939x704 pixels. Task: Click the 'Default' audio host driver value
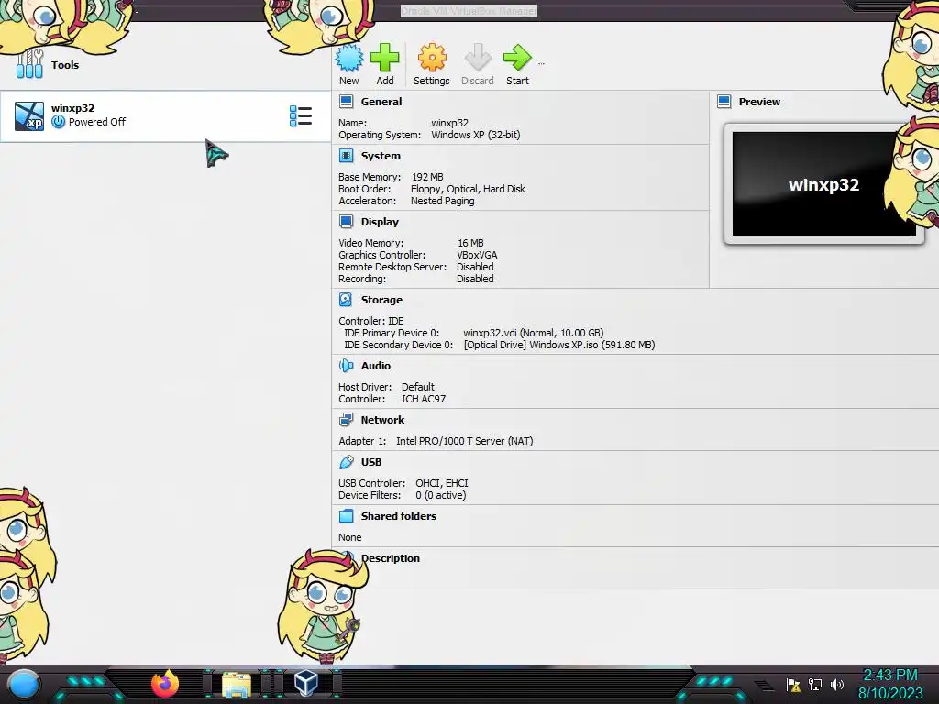click(x=418, y=387)
